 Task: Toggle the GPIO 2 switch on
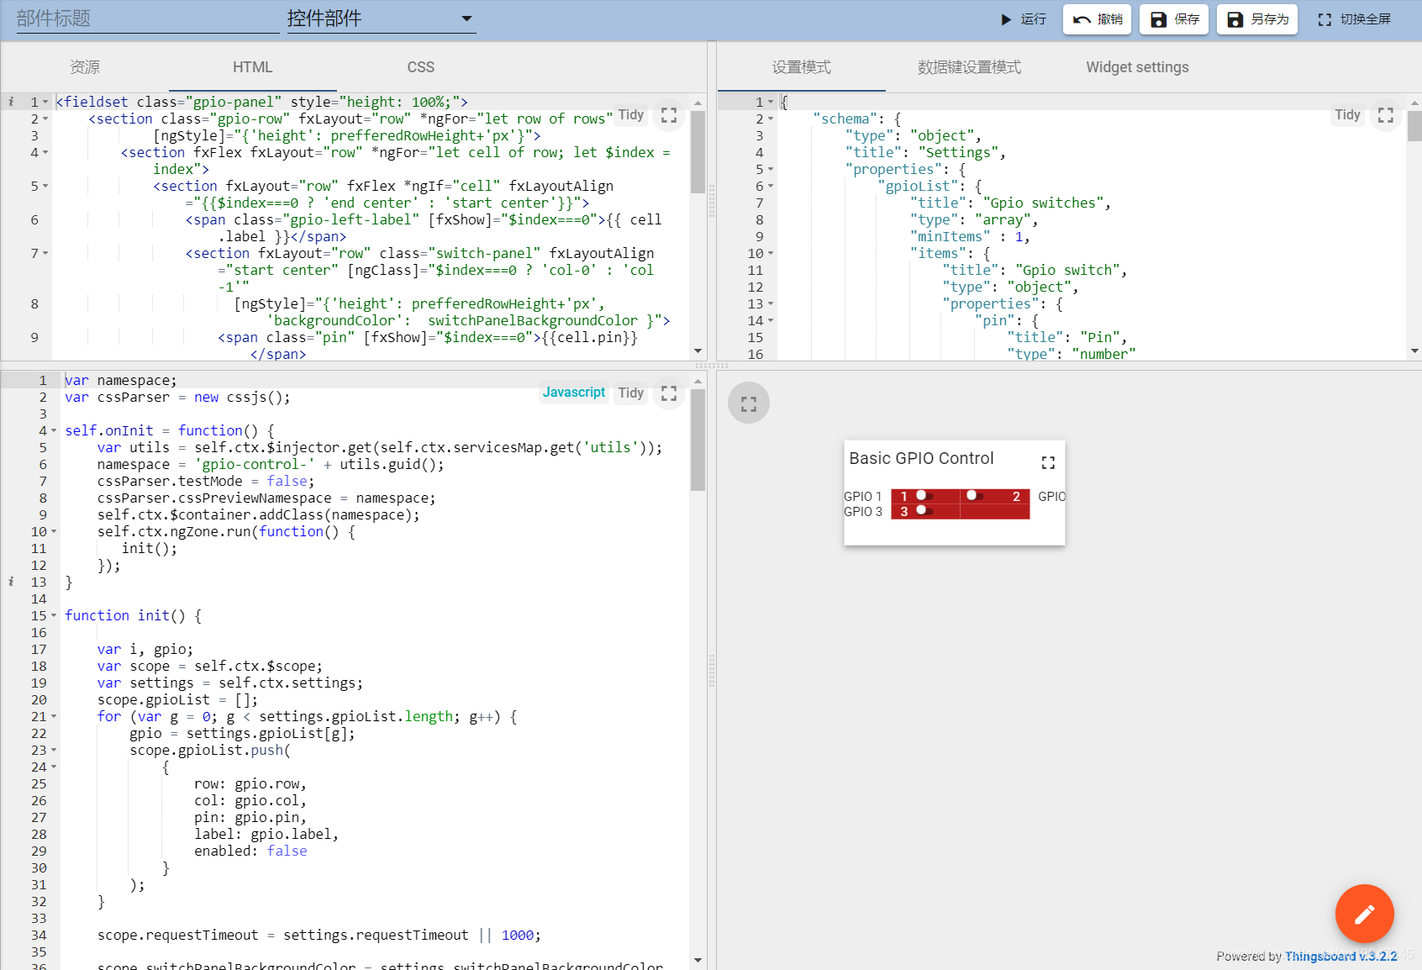pos(974,496)
